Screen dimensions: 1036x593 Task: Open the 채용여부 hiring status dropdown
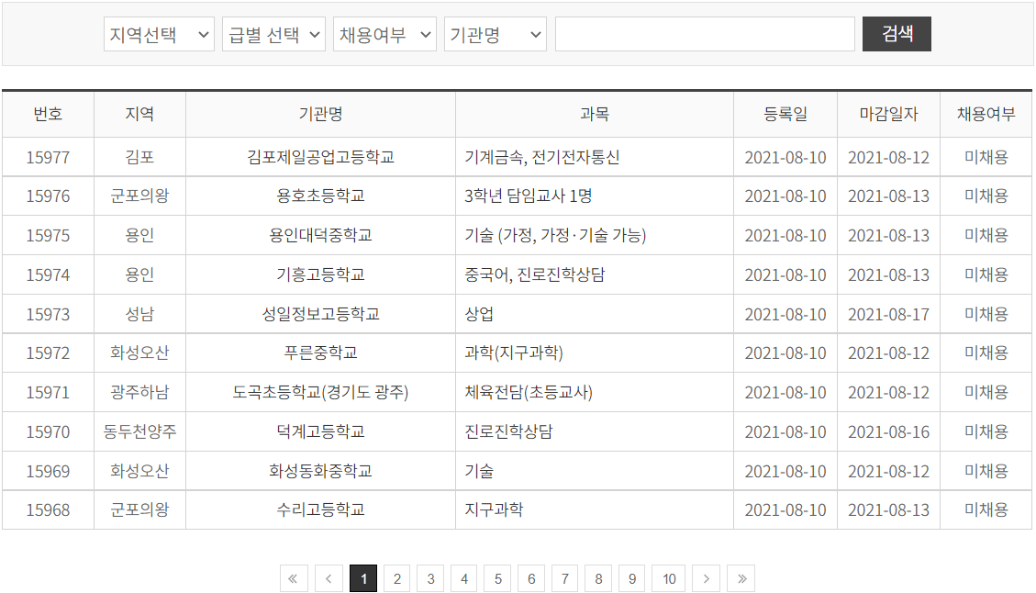(x=384, y=33)
